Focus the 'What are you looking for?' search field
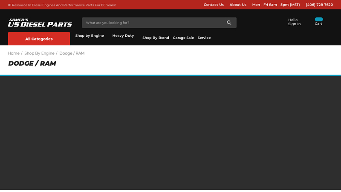The height and width of the screenshot is (192, 341). click(153, 23)
